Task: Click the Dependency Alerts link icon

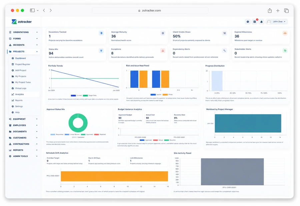Action: 224,51
